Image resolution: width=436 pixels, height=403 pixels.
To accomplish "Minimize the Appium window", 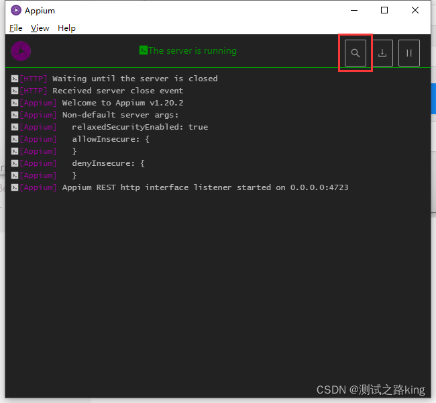I will coord(354,10).
